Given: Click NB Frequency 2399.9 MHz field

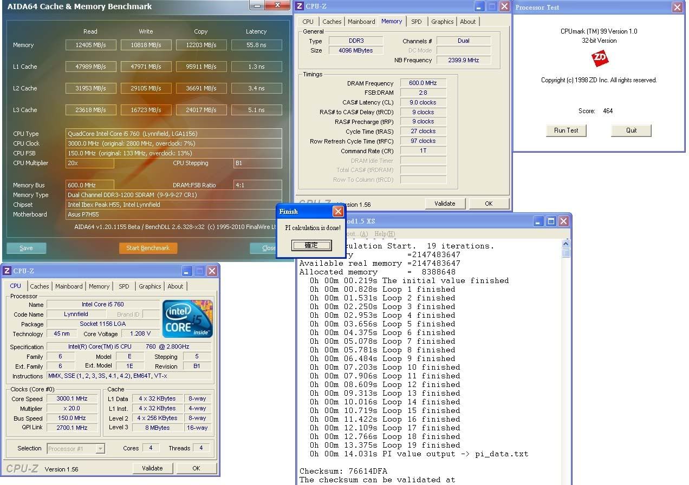Looking at the screenshot, I should tap(464, 60).
